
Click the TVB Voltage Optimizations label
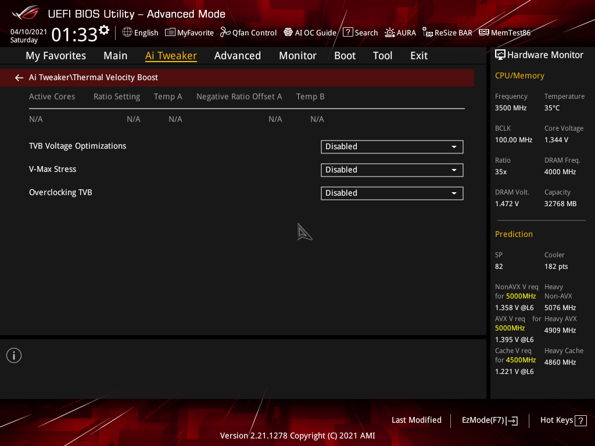[x=77, y=146]
